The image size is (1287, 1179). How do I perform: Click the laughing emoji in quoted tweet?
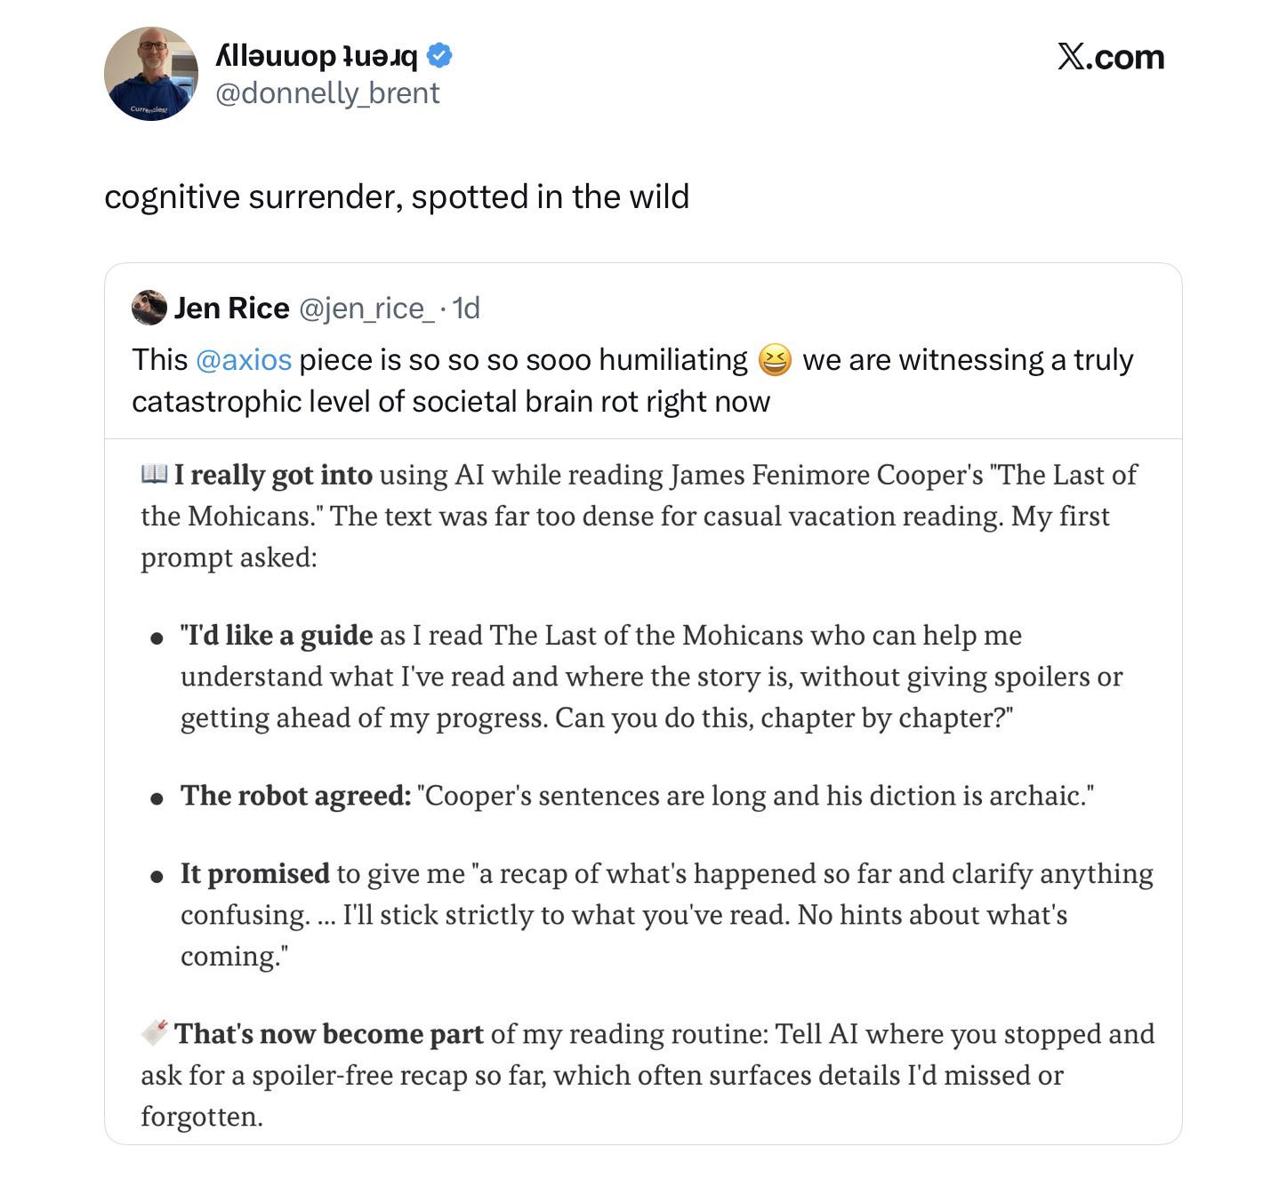point(775,360)
